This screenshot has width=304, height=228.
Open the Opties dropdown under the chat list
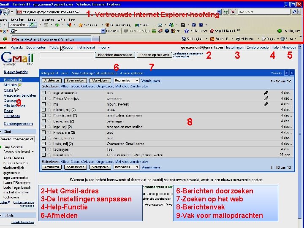coord(5,202)
